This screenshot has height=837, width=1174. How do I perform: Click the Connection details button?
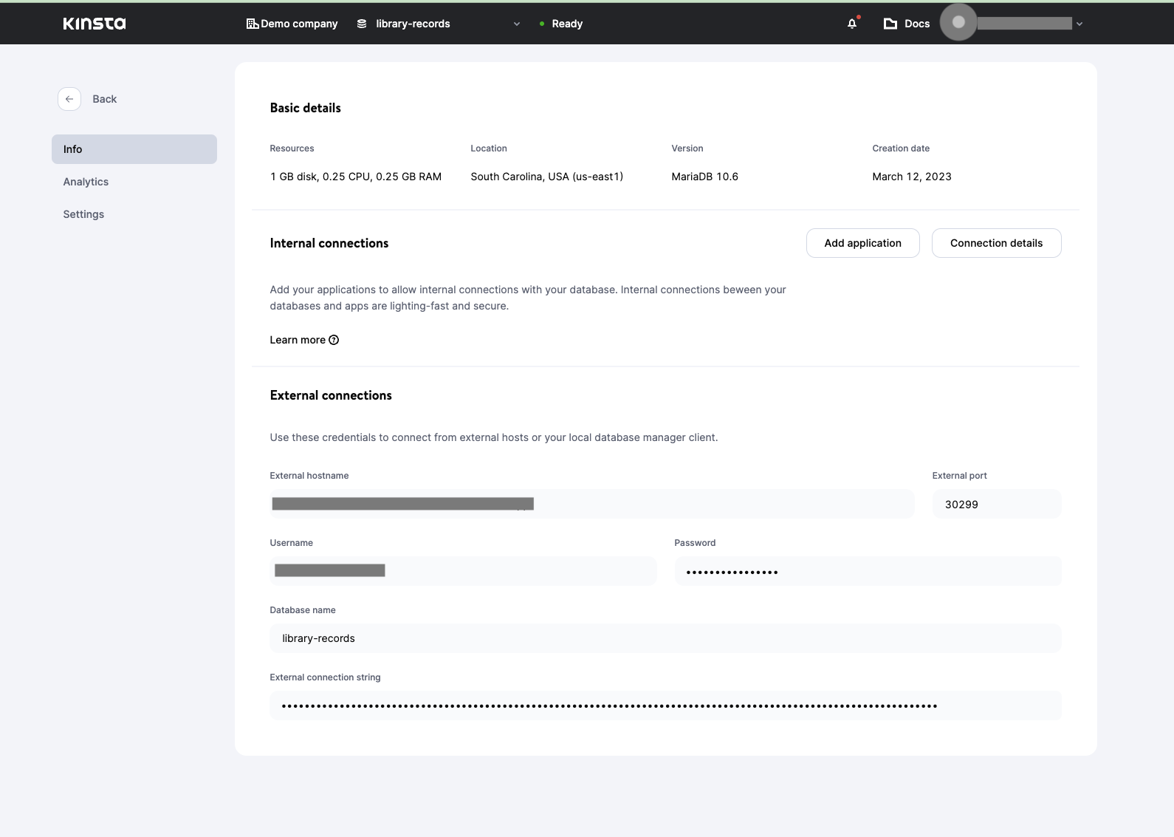(x=997, y=243)
